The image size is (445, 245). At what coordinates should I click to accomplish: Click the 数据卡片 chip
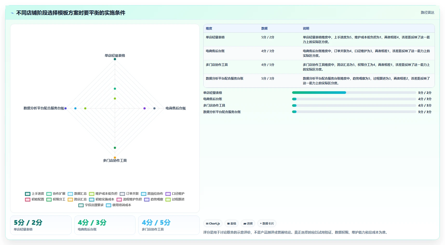pyautogui.click(x=267, y=223)
